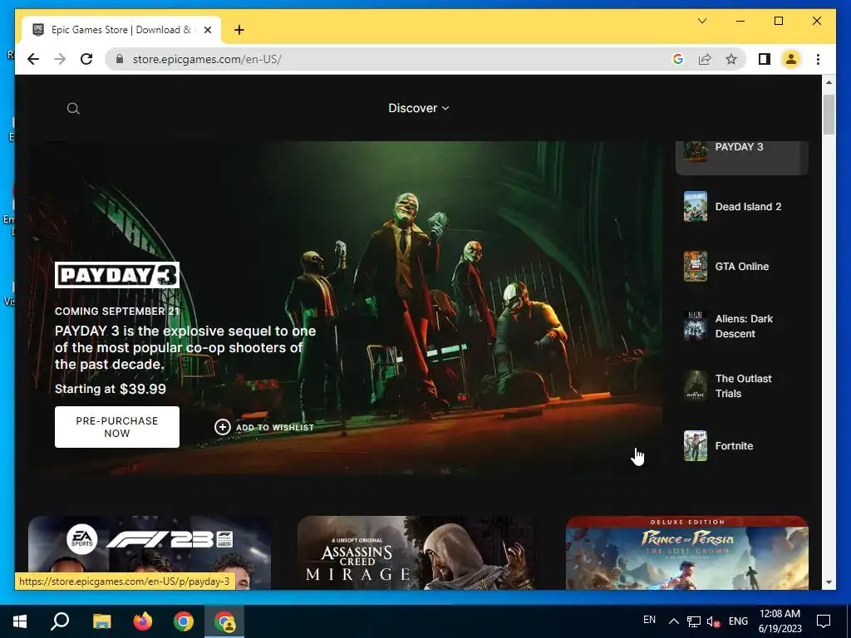Select GTA Online in the featured list
851x638 pixels.
[741, 267]
